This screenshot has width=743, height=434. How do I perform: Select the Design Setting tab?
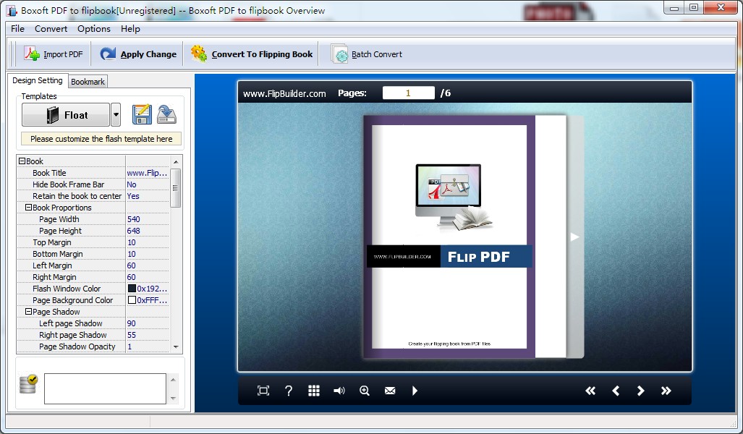click(x=38, y=80)
